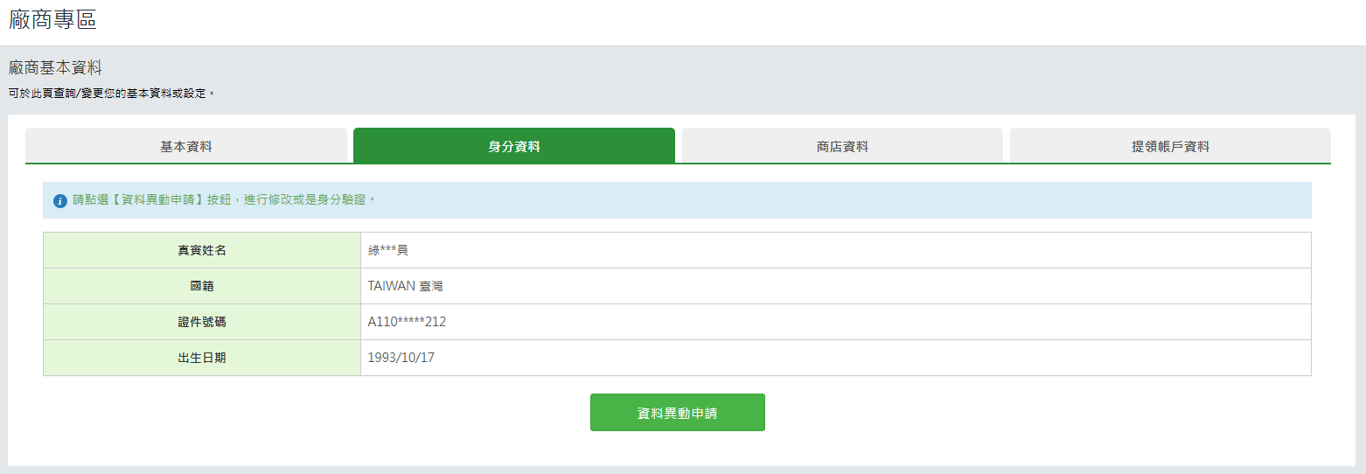Click the 進行修改或是身分驗證 notice text
This screenshot has width=1366, height=474.
(305, 200)
